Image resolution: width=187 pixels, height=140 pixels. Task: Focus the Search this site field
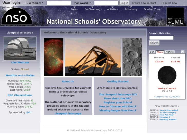pyautogui.click(x=161, y=38)
